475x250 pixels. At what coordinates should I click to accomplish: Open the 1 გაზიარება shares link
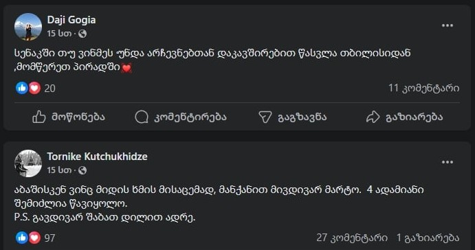(428, 238)
